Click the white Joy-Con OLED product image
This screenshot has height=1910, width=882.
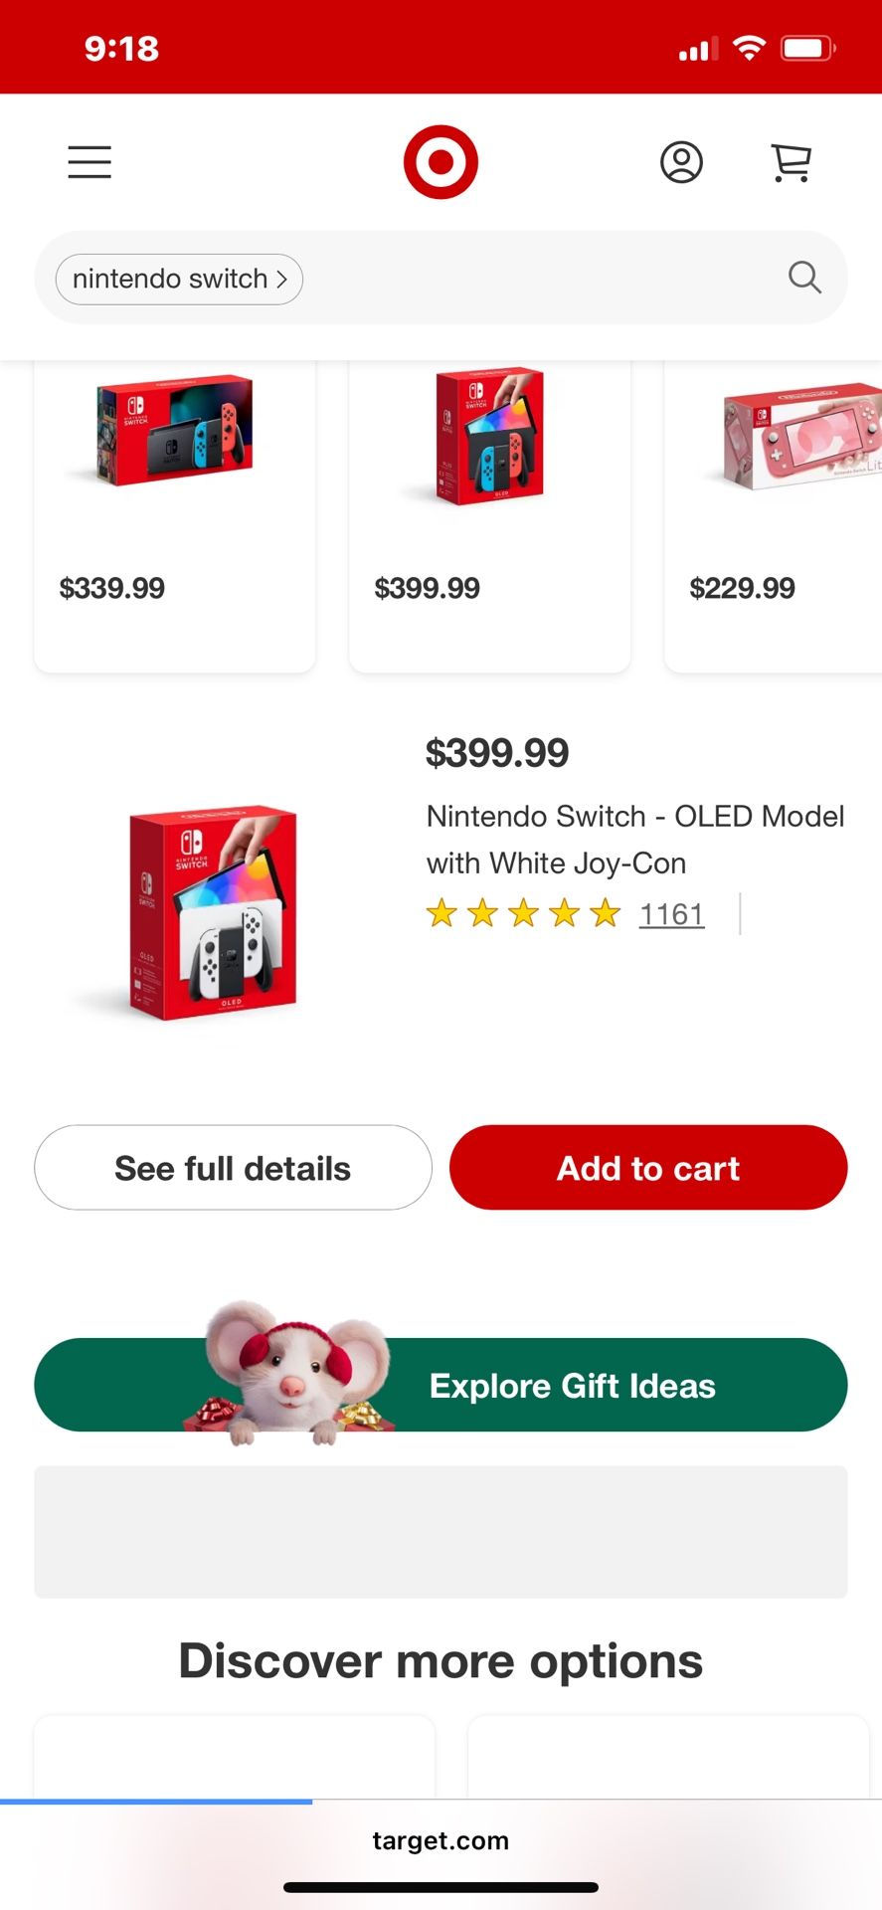coord(214,912)
